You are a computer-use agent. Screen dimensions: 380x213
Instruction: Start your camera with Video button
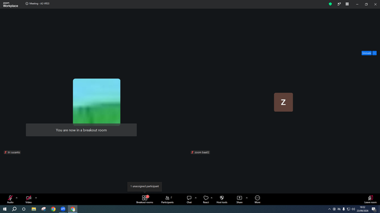coord(28,199)
